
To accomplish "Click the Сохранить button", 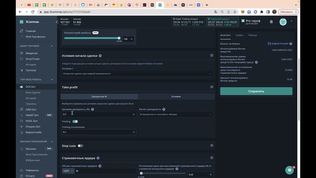I will pos(256,91).
